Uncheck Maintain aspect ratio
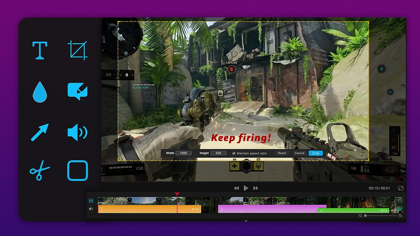 point(234,153)
